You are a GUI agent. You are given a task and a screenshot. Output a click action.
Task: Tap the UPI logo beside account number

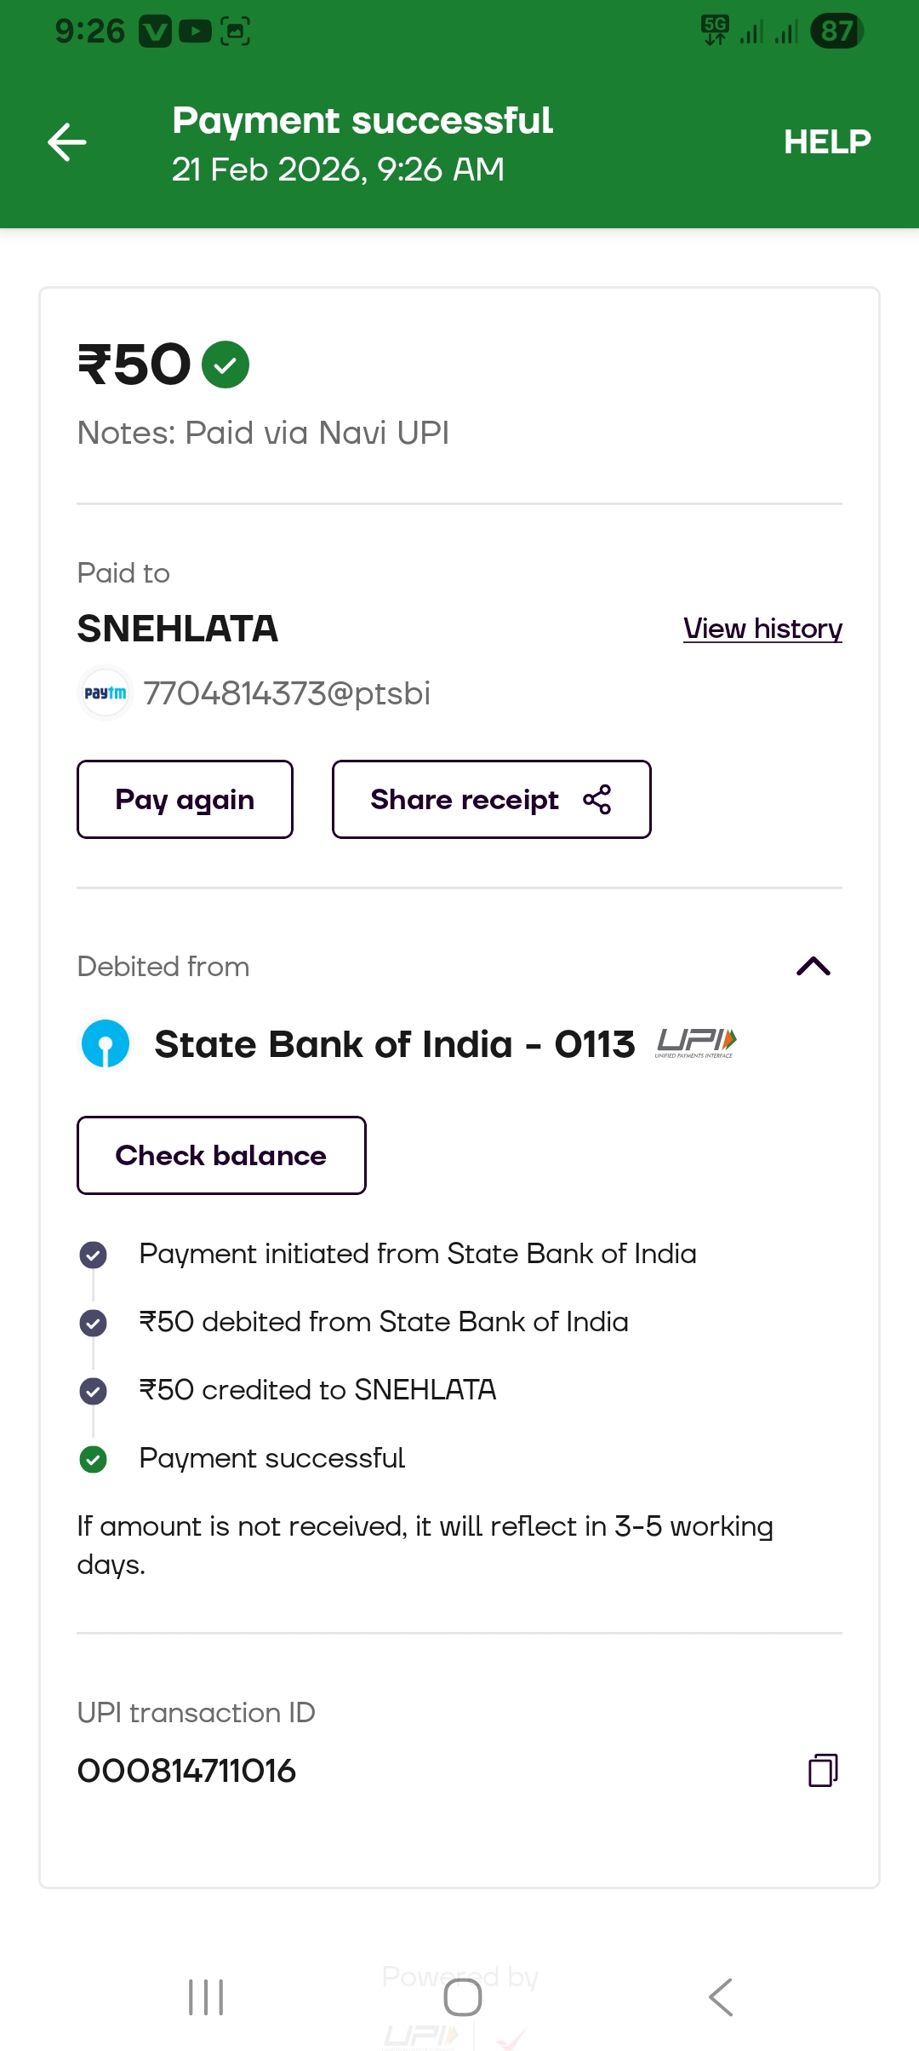pos(696,1043)
